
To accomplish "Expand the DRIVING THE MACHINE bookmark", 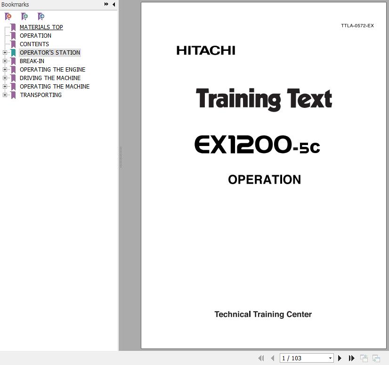I will point(5,78).
